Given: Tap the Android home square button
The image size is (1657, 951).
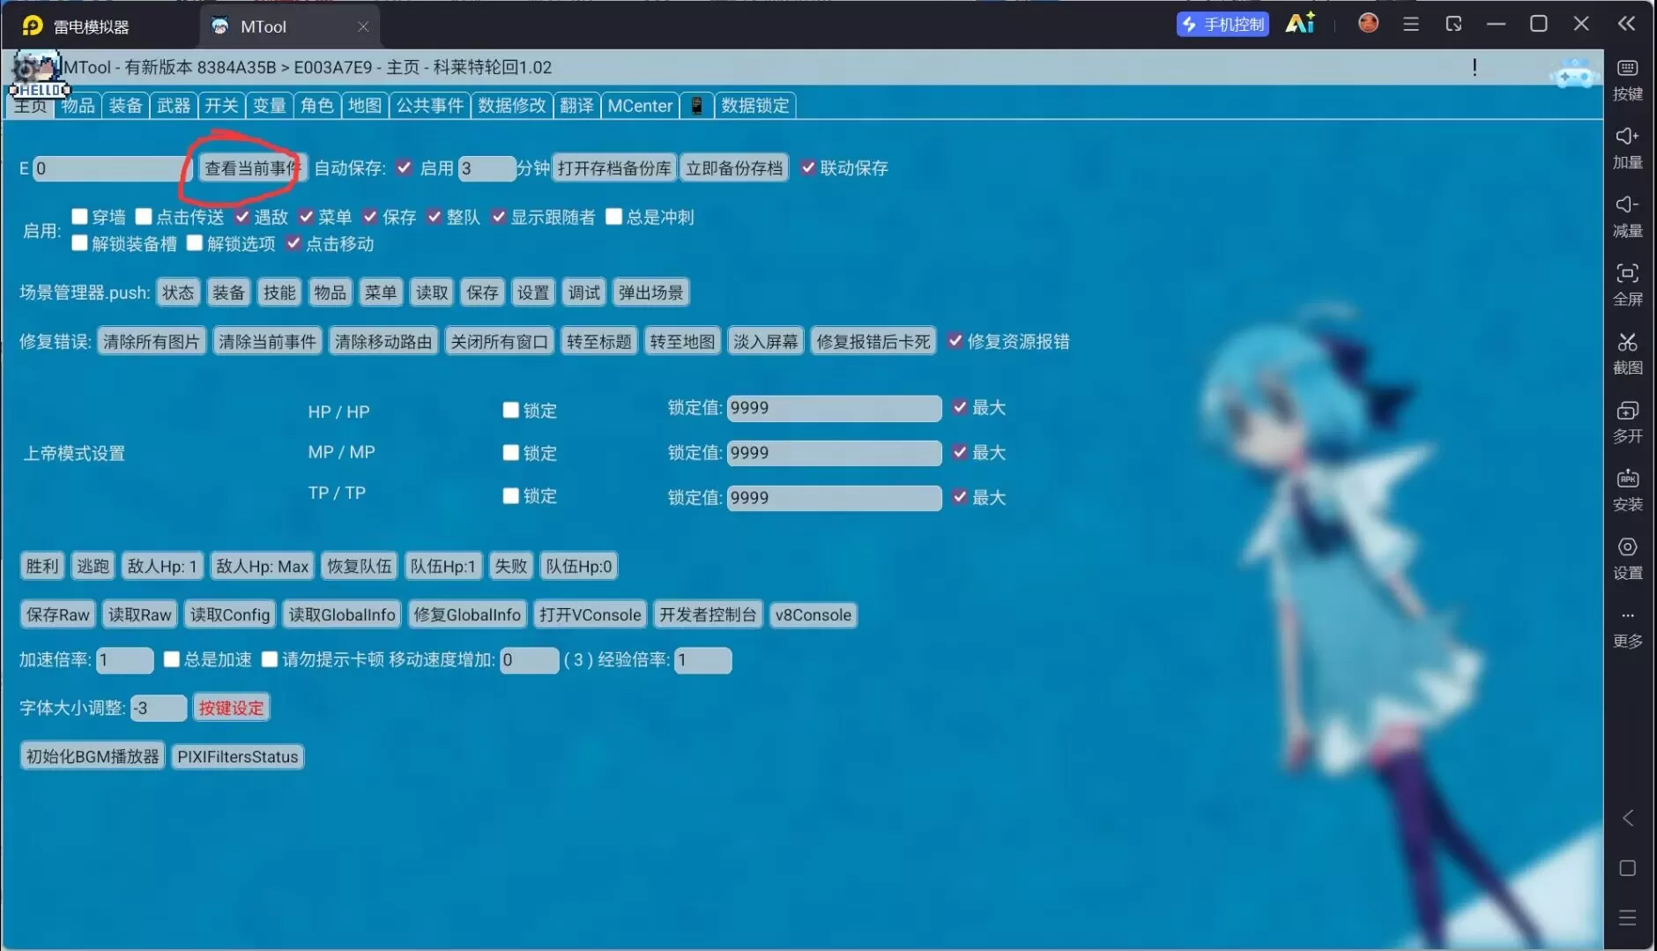Looking at the screenshot, I should point(1628,868).
